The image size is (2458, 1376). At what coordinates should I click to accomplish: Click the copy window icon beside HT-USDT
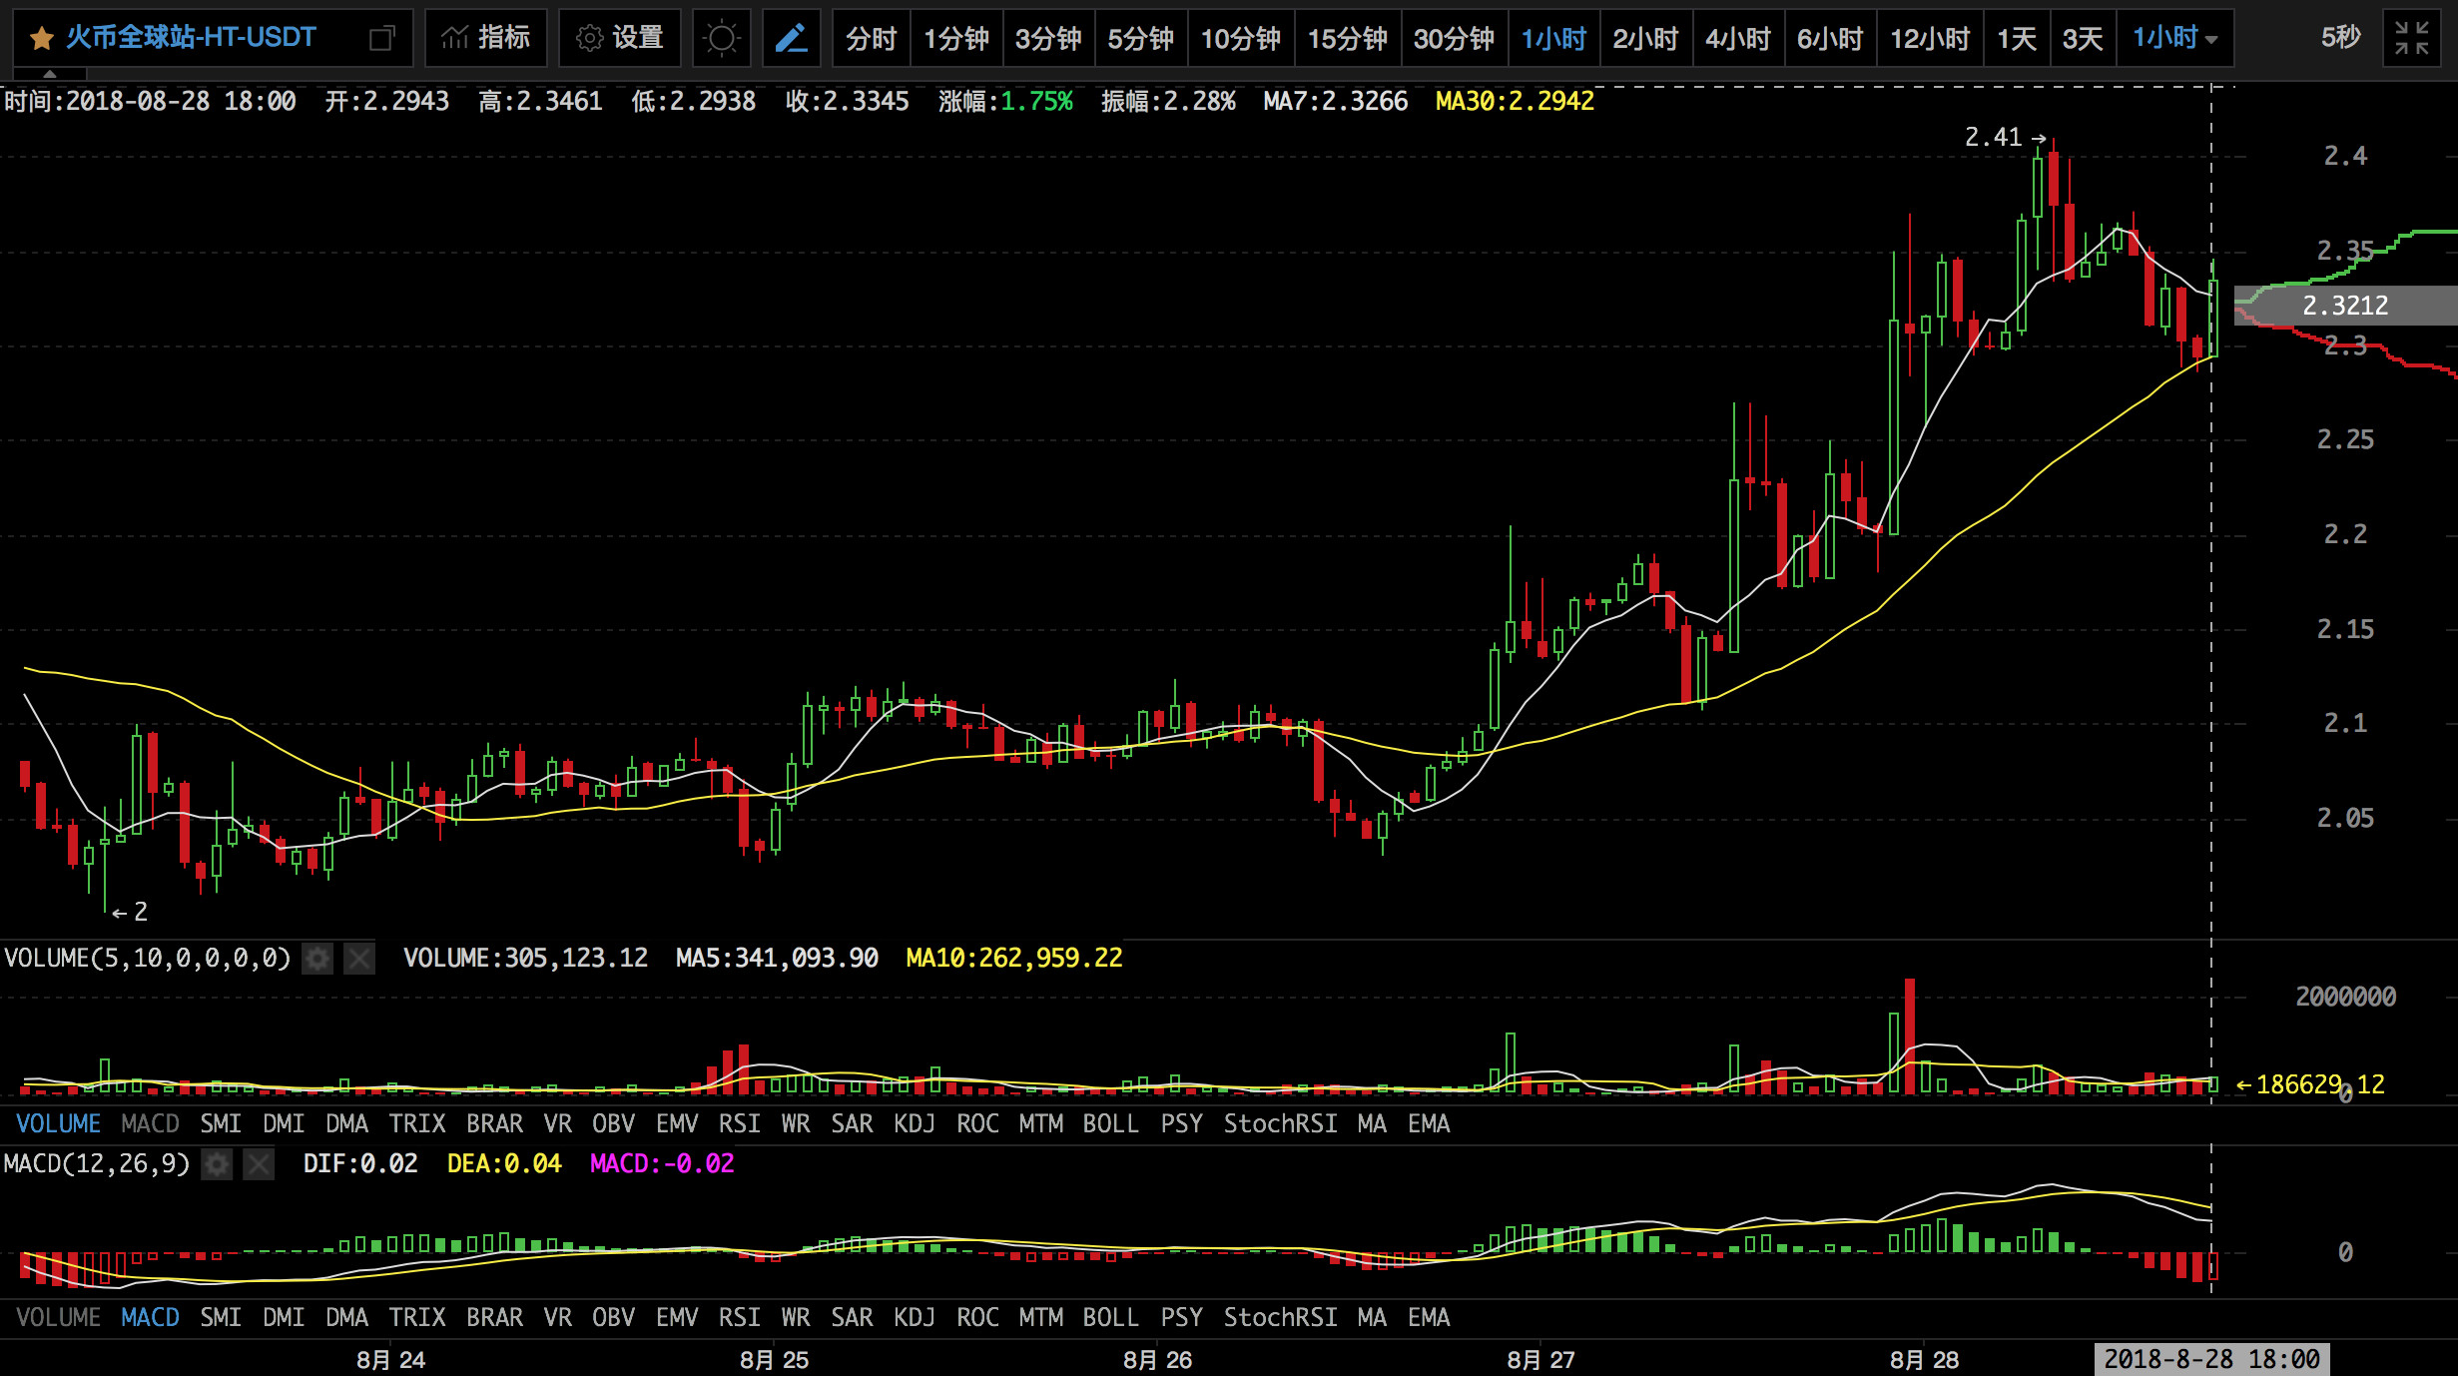pyautogui.click(x=381, y=39)
